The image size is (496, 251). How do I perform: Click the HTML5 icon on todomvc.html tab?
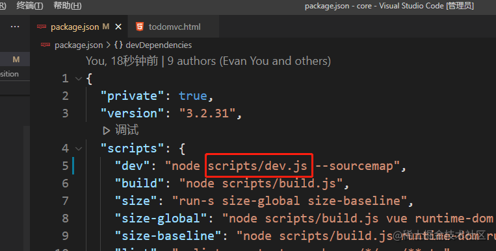[140, 27]
